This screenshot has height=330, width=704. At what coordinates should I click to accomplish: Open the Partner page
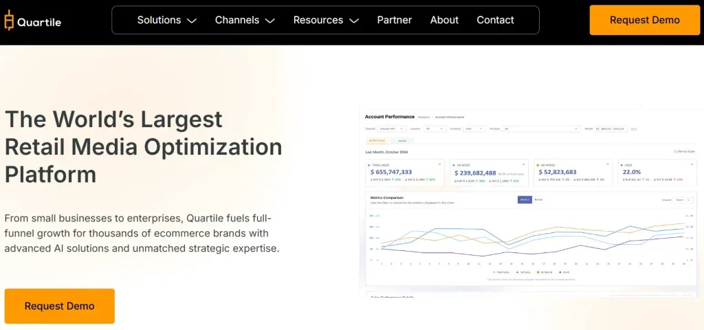click(x=394, y=20)
